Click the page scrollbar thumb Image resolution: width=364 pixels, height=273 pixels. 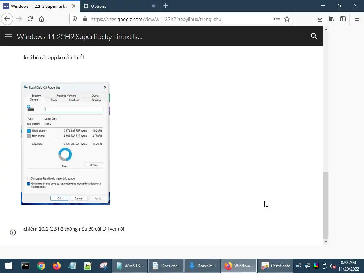[x=326, y=205]
